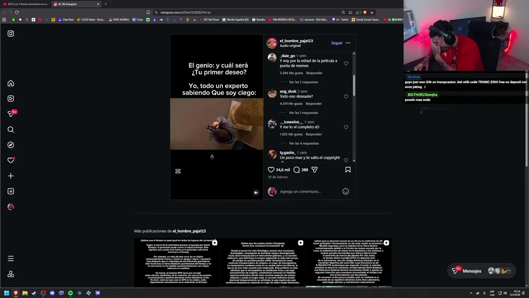Open post options three-dots menu
529x298 pixels.
click(348, 43)
